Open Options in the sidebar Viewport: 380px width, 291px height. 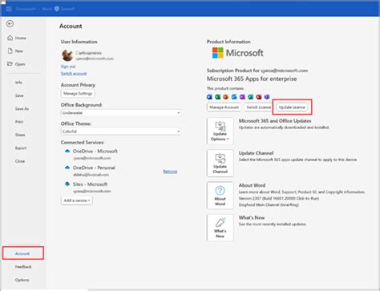tap(22, 280)
